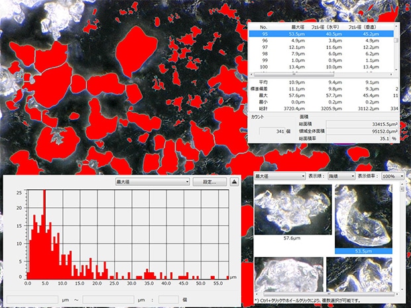
Task: Click the results table scroll-right arrow
Action: pyautogui.click(x=391, y=74)
